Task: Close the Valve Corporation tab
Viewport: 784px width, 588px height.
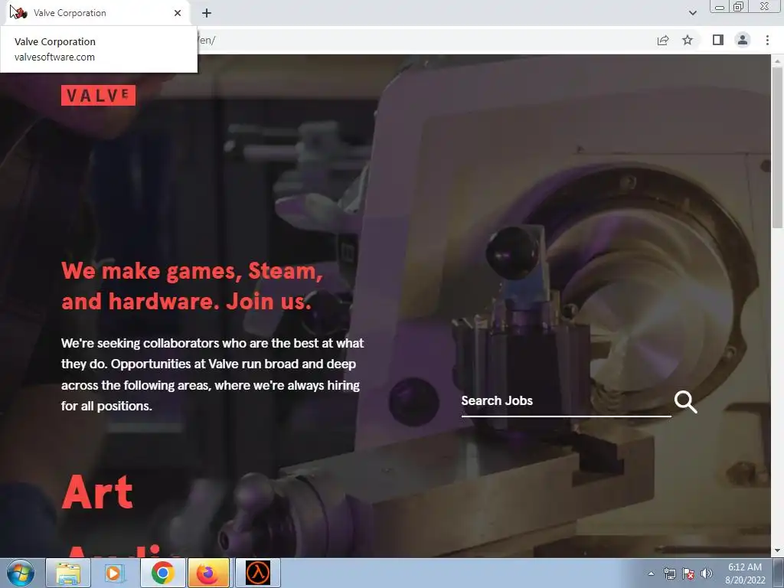Action: 178,13
